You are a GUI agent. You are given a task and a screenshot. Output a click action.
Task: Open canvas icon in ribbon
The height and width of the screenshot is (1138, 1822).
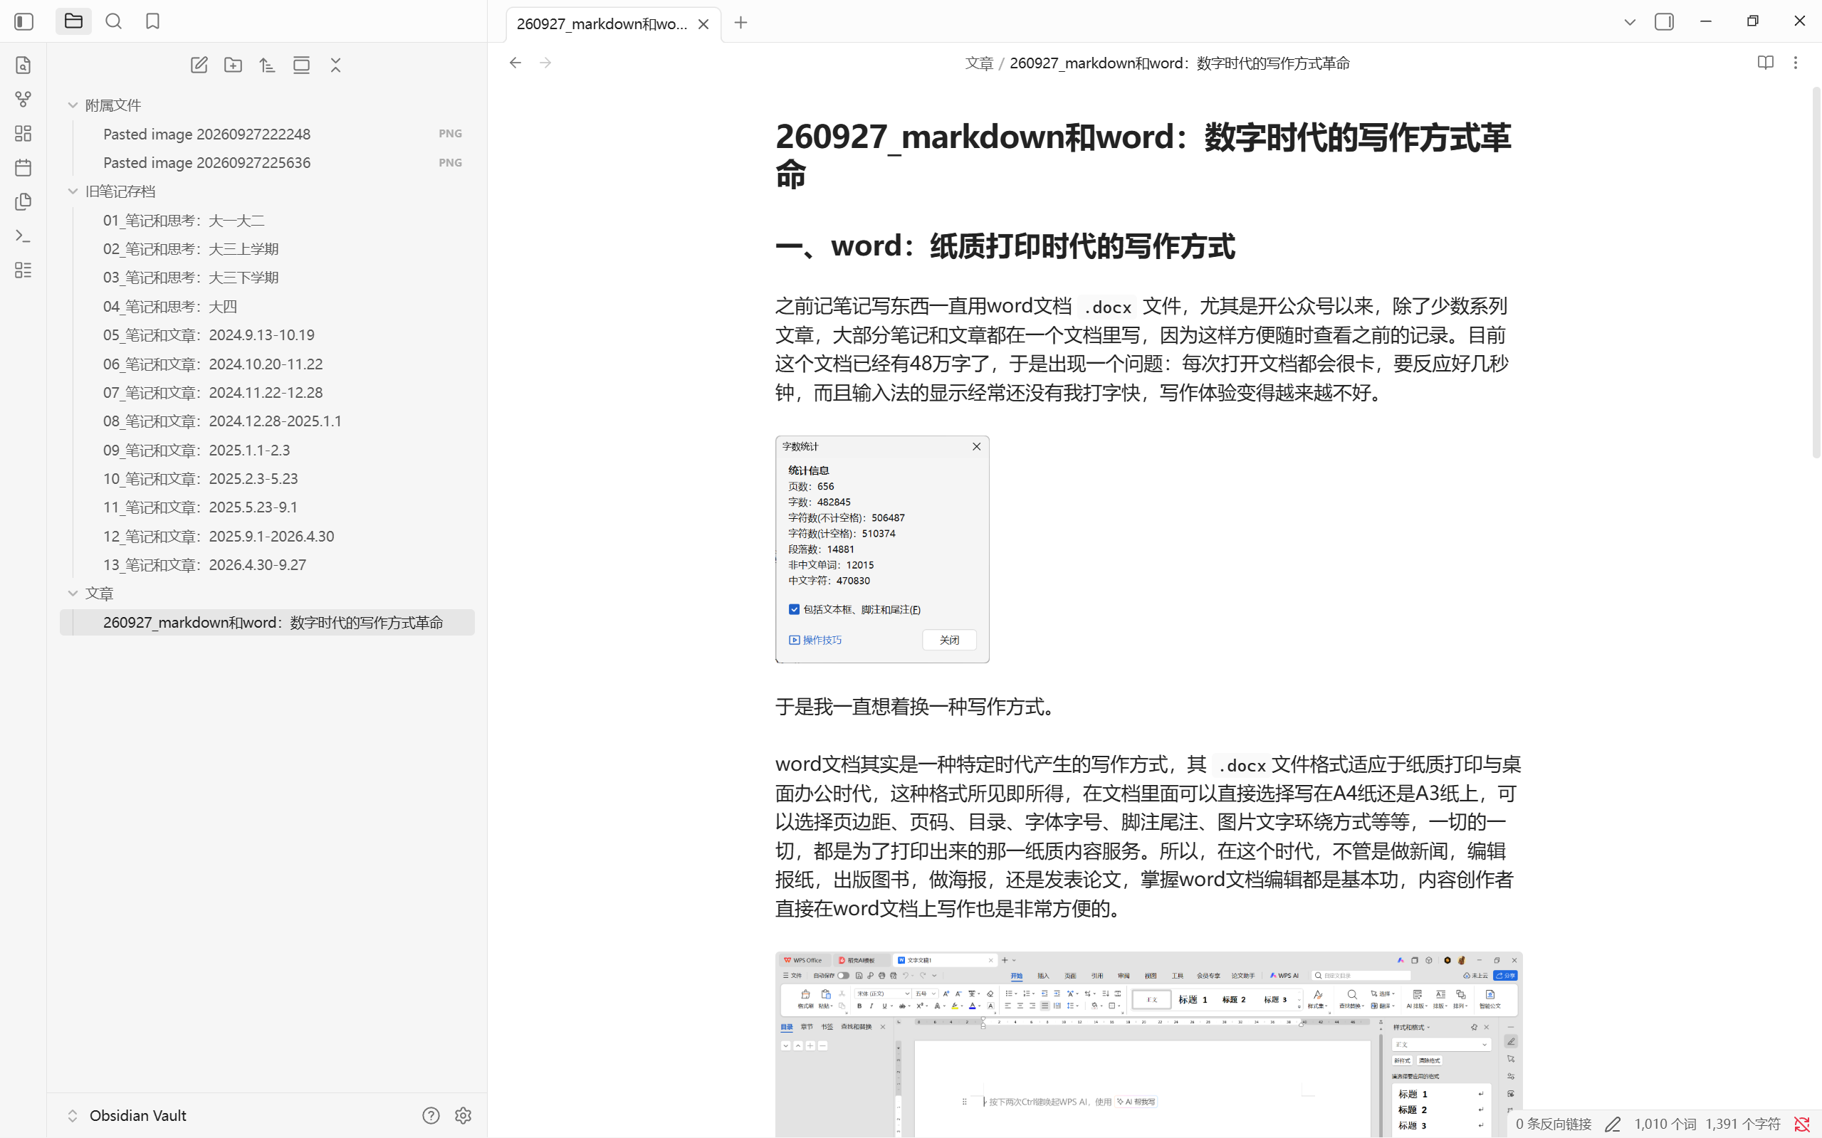23,133
